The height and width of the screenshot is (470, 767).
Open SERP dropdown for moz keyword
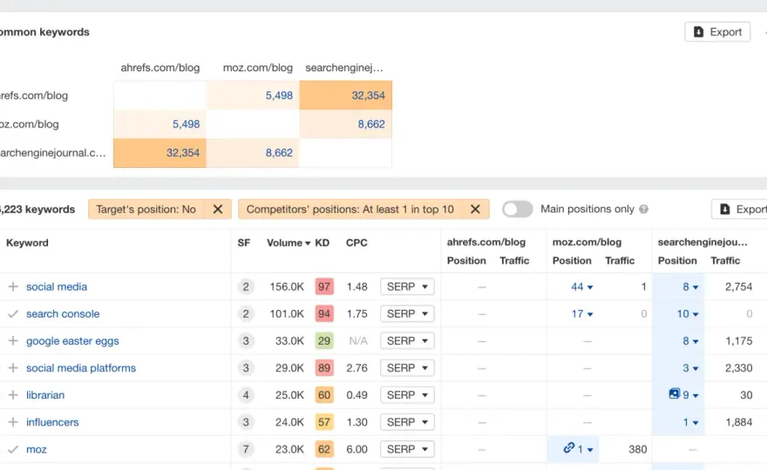coord(407,449)
